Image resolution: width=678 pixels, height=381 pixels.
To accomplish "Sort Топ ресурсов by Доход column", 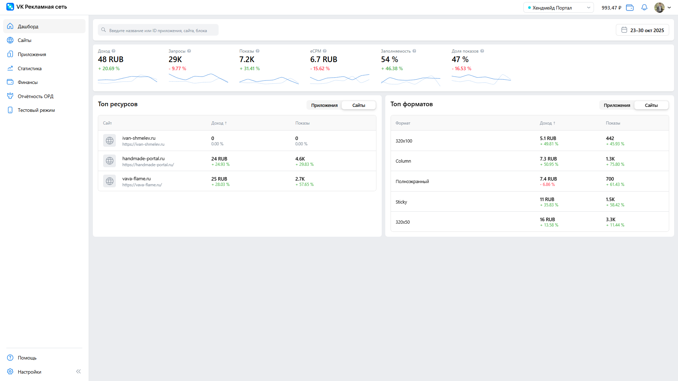I will (x=219, y=123).
